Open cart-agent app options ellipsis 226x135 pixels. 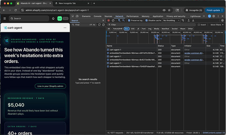65,28
